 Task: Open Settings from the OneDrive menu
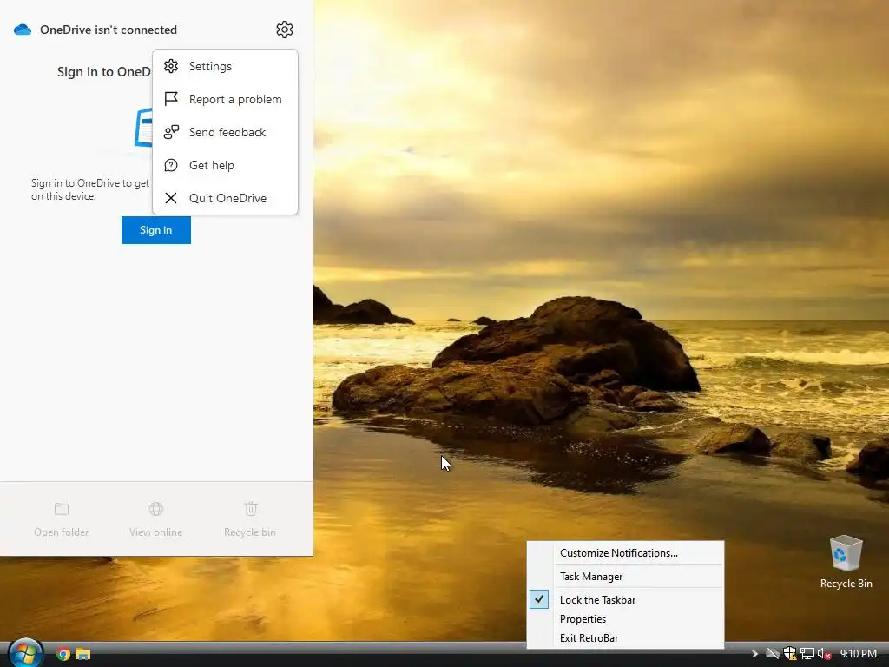(x=225, y=66)
